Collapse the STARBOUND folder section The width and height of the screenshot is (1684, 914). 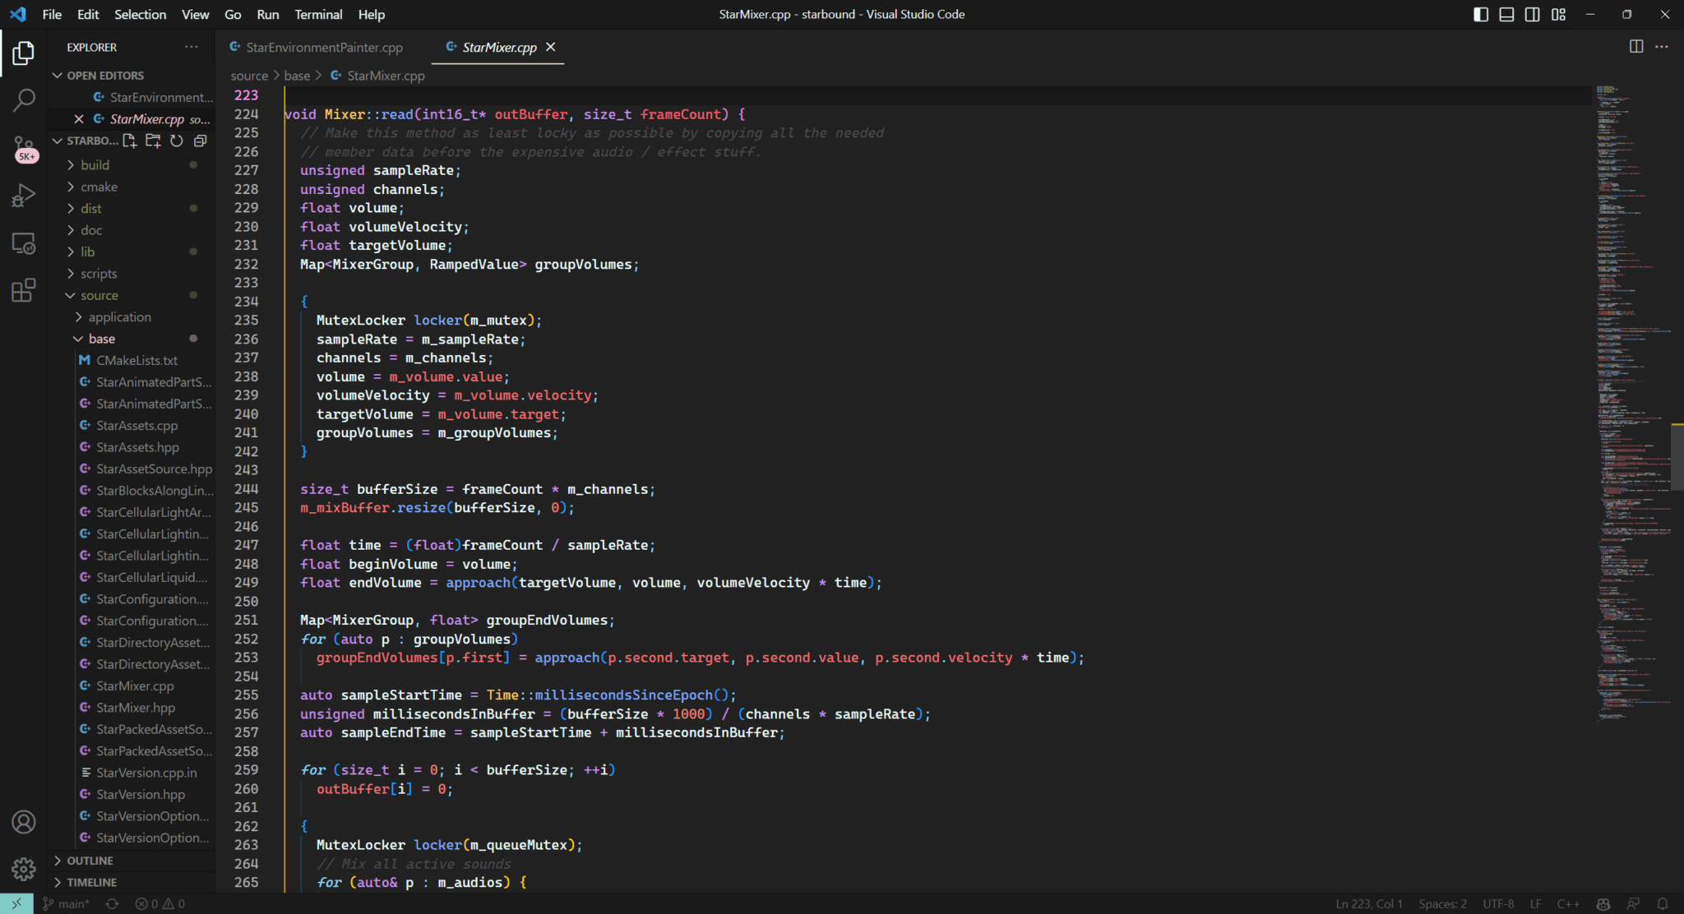[x=86, y=141]
